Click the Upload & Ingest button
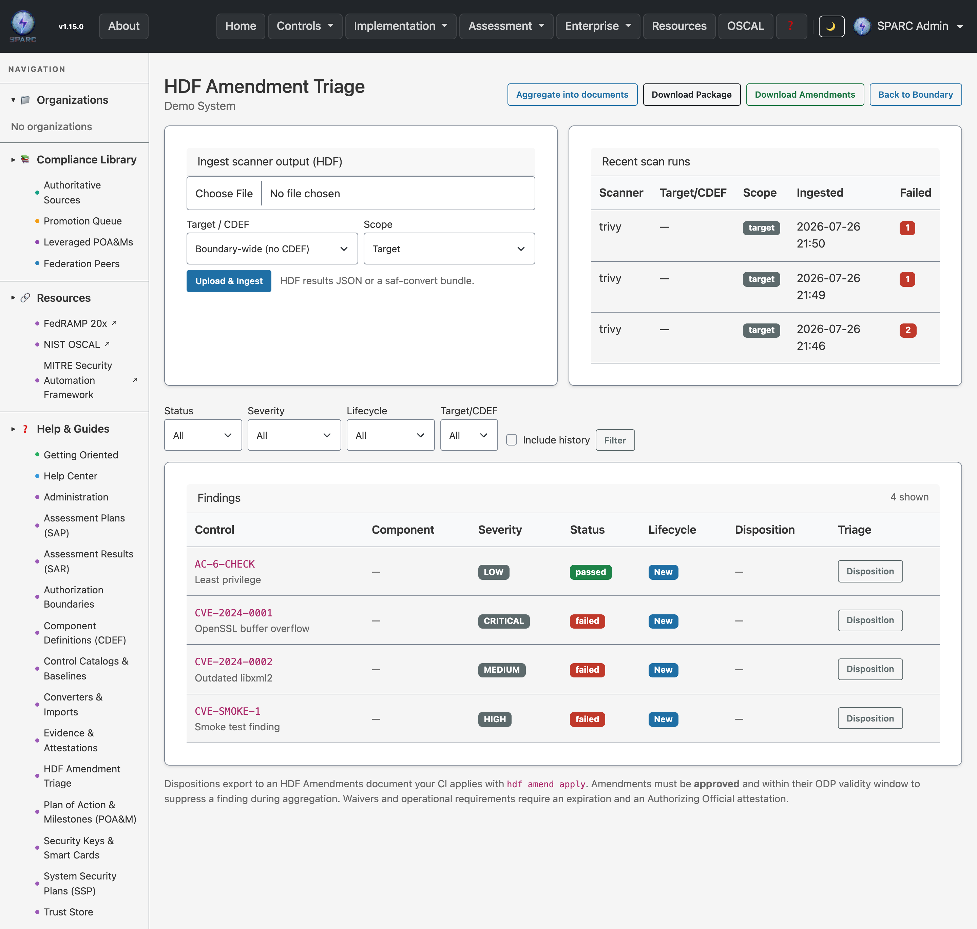 pos(229,281)
